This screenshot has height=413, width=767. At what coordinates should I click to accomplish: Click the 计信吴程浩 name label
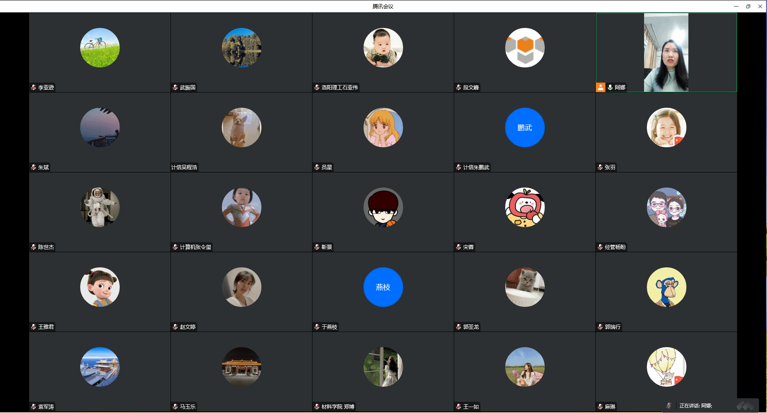[x=184, y=167]
